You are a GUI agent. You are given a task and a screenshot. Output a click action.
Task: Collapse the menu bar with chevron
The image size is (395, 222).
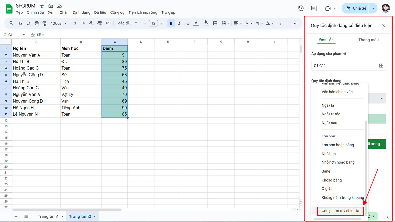295,23
